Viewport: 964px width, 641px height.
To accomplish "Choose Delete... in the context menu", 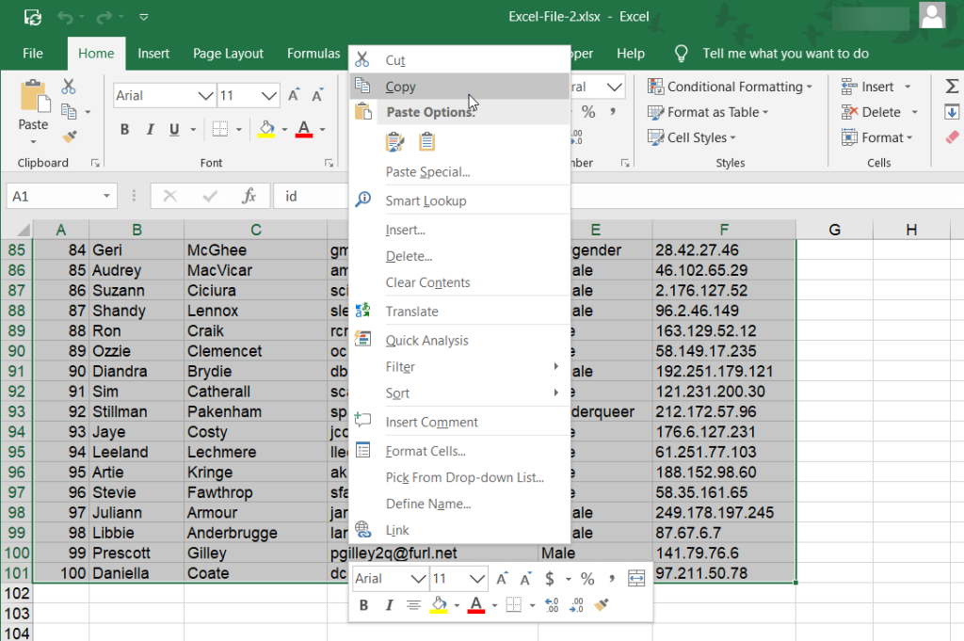I will point(459,256).
